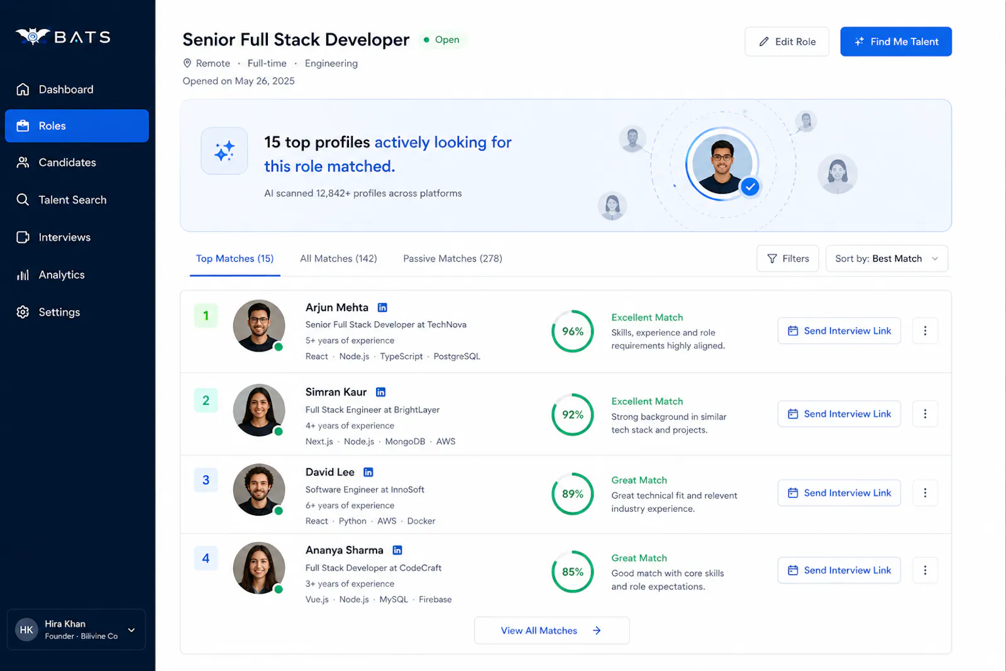Open Ananya Sharma's LinkedIn icon

point(397,550)
